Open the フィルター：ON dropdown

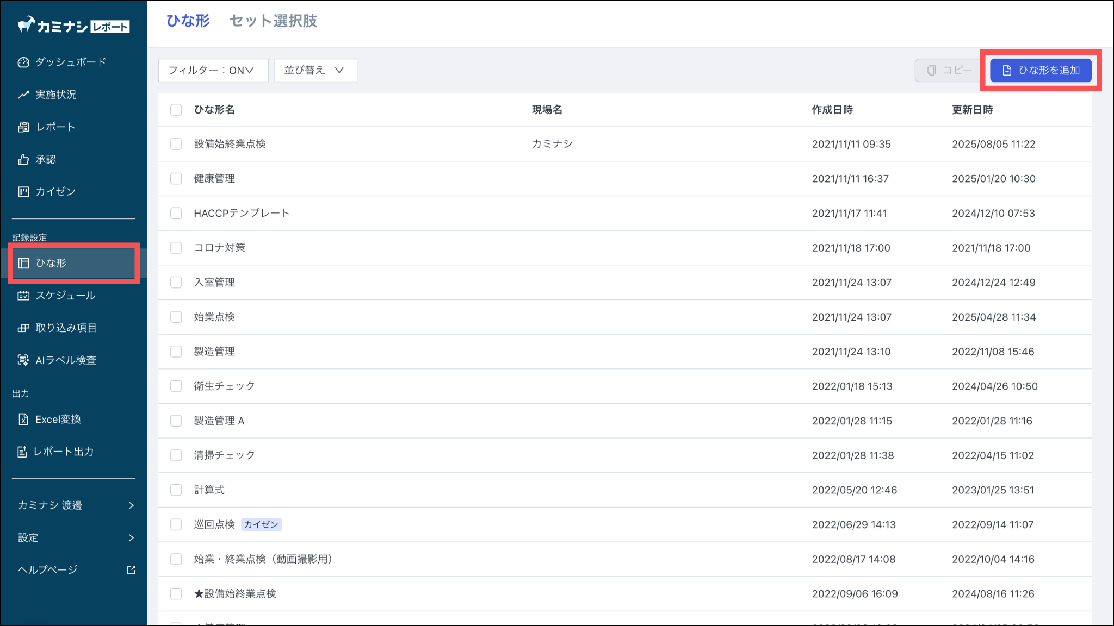tap(213, 71)
